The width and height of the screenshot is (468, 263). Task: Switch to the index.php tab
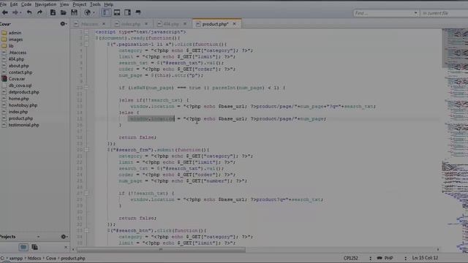coord(131,24)
